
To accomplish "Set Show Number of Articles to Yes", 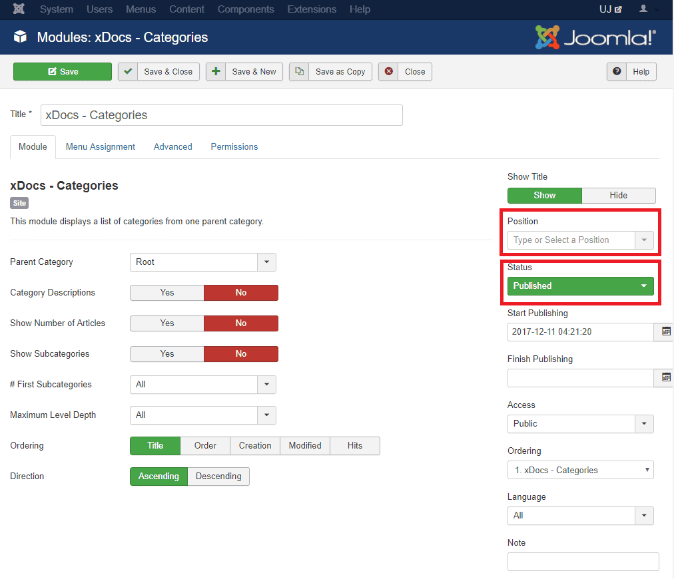I will click(x=167, y=323).
